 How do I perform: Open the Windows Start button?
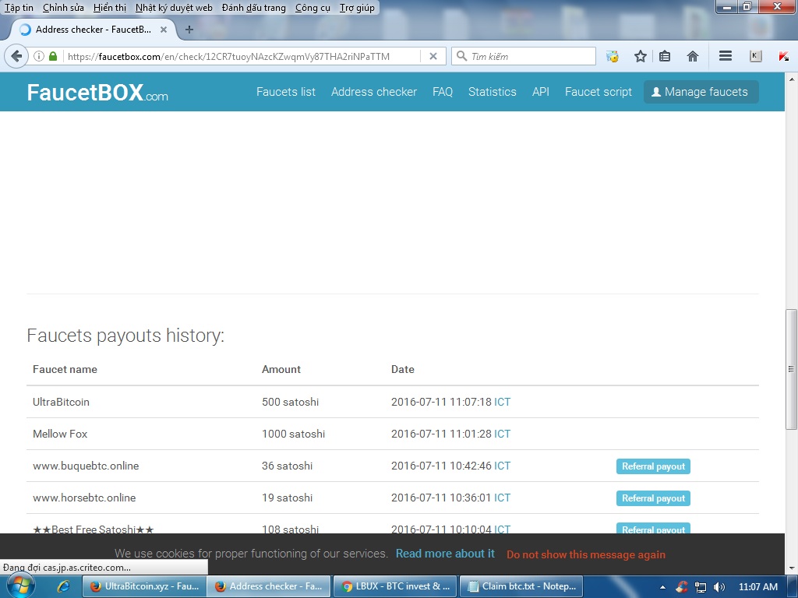pos(19,586)
